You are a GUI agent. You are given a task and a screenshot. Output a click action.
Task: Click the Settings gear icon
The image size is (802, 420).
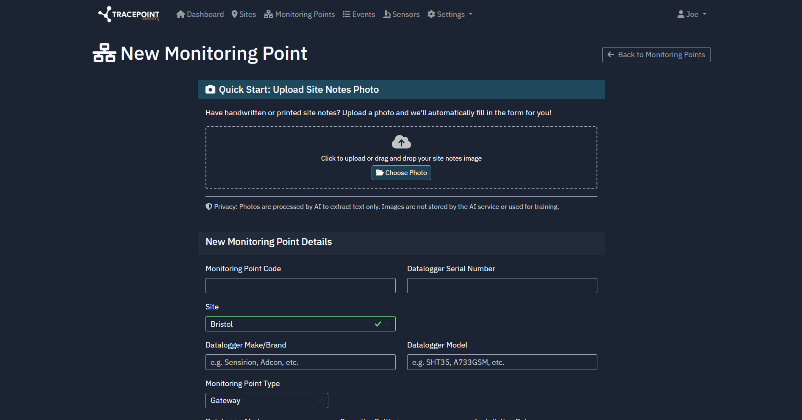[431, 14]
